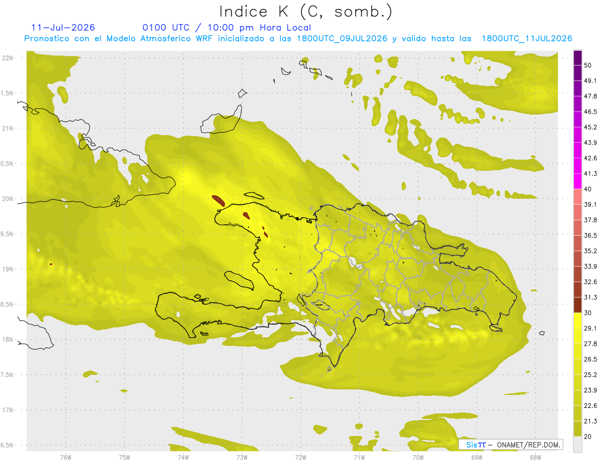Click the '39.1' color scale label
This screenshot has width=601, height=464.
click(x=590, y=205)
